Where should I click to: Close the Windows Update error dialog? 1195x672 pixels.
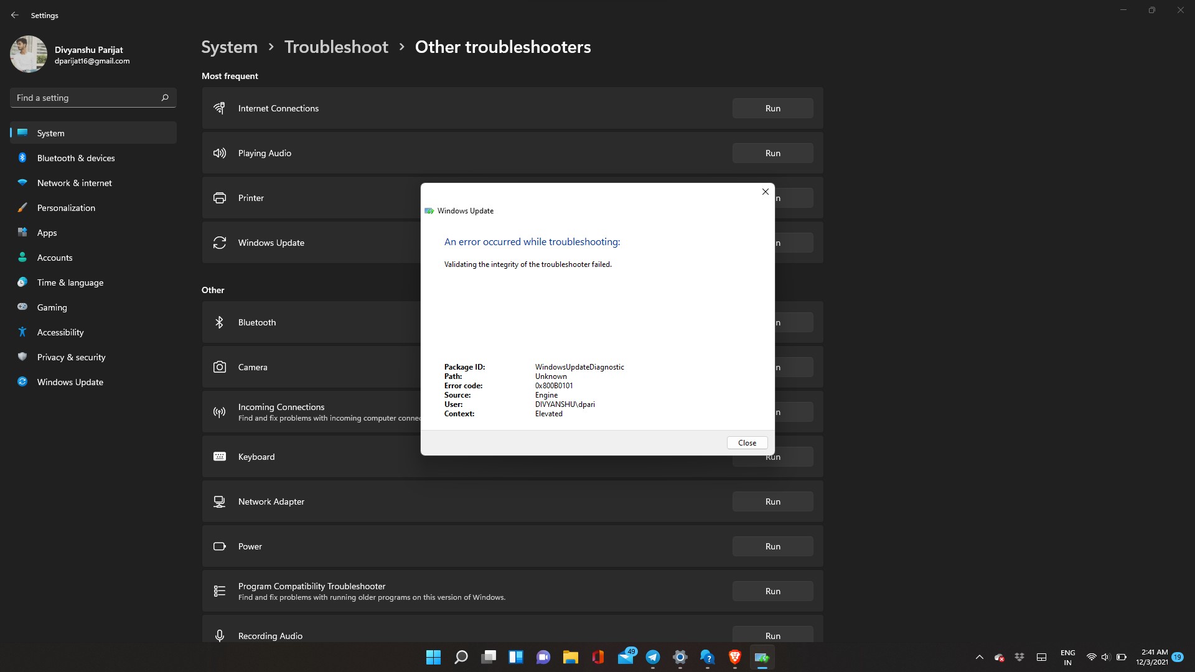(746, 442)
